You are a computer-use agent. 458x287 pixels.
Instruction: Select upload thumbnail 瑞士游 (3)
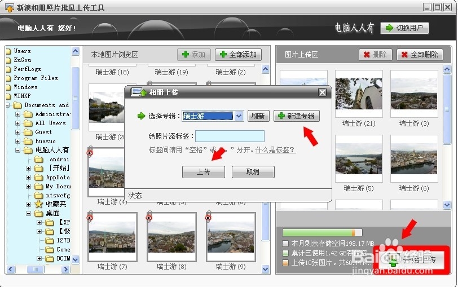point(414,94)
